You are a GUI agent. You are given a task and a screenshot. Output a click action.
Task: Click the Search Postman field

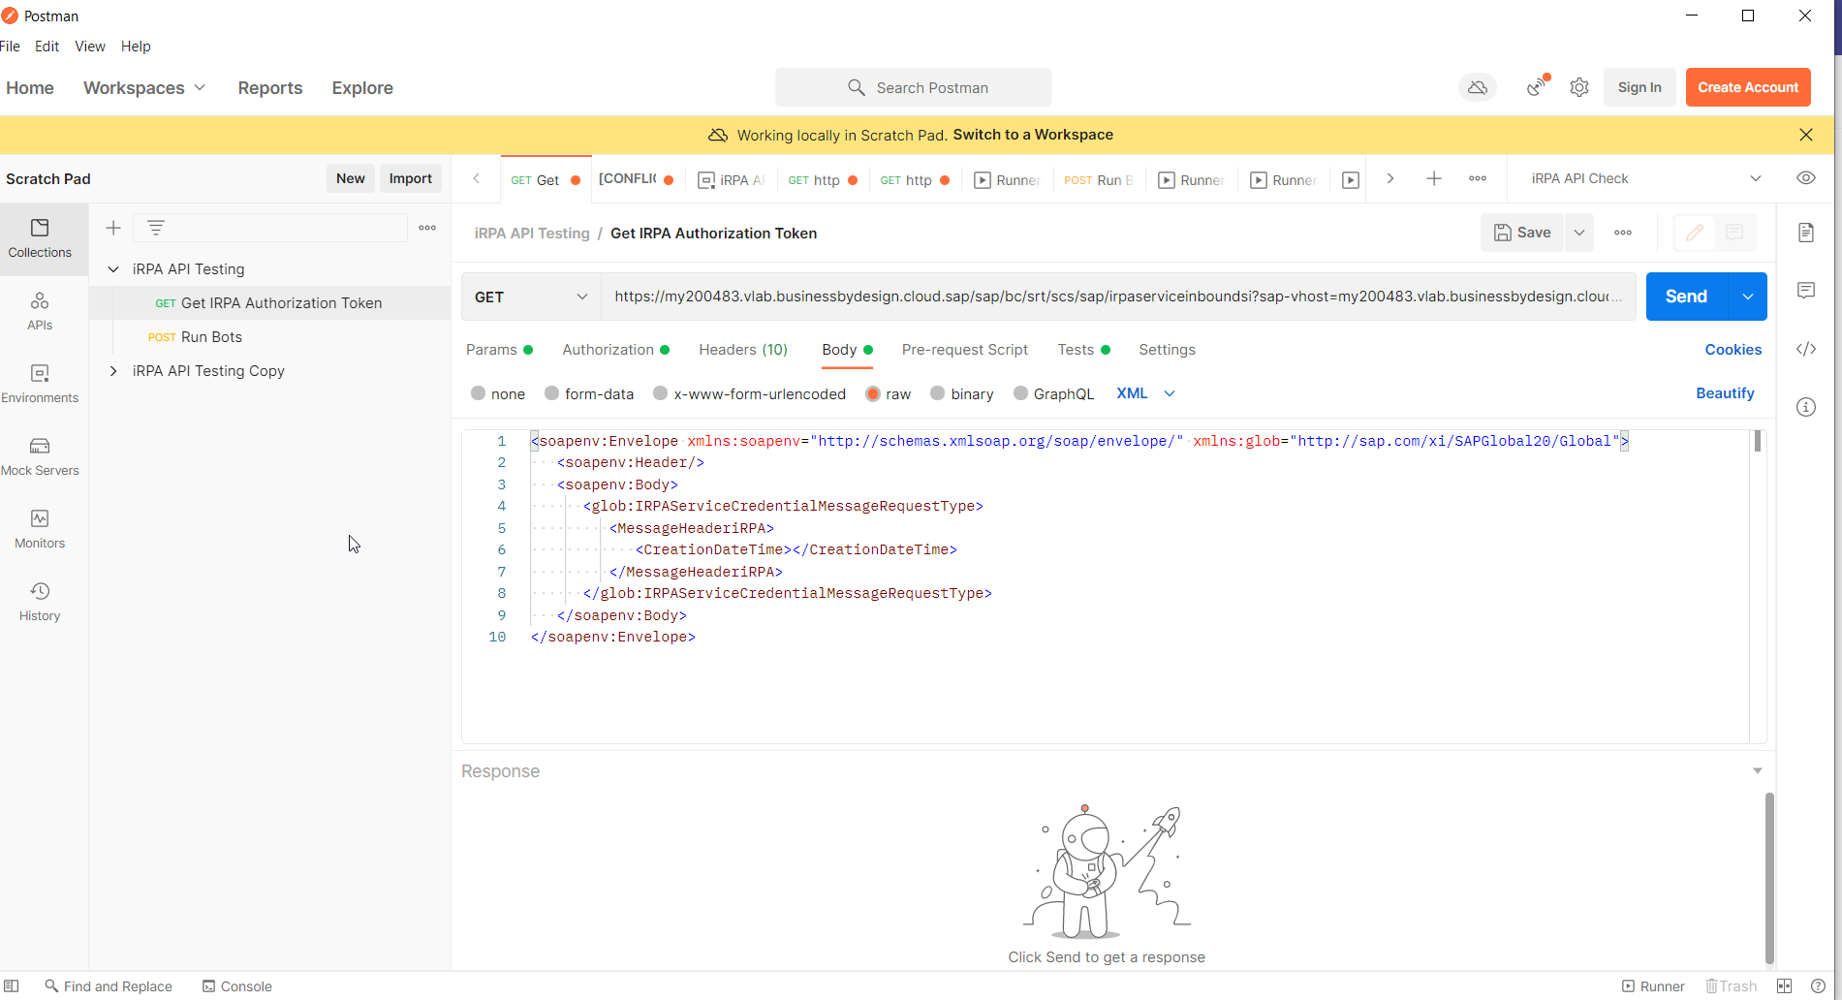[x=913, y=87]
